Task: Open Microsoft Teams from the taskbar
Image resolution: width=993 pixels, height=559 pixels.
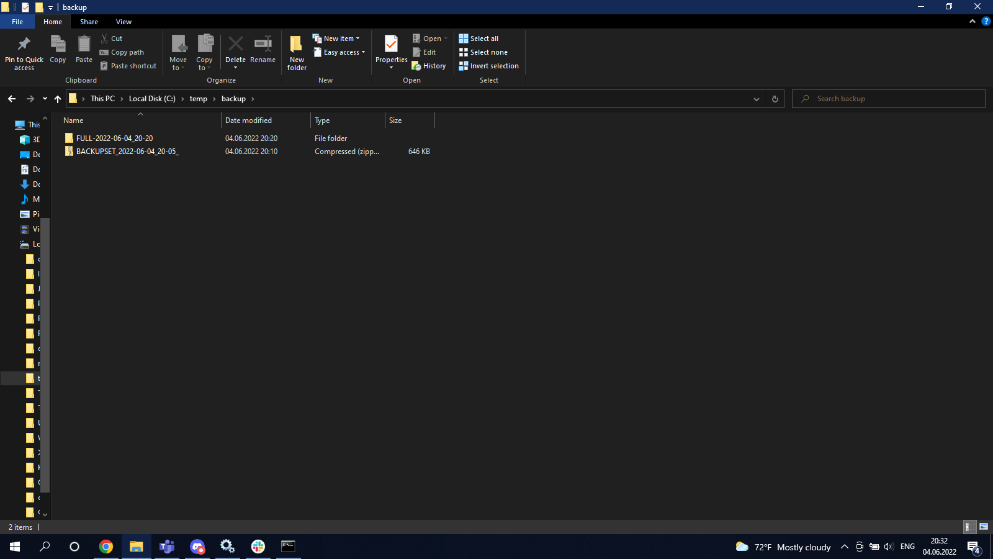Action: [167, 547]
